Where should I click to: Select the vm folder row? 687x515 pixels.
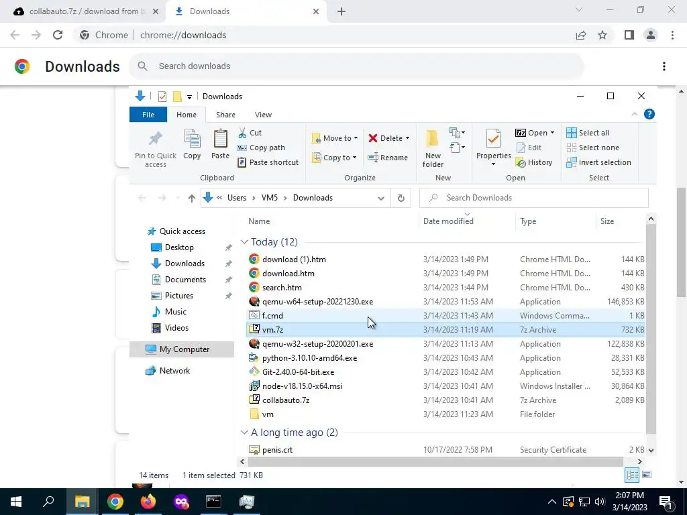click(x=445, y=414)
